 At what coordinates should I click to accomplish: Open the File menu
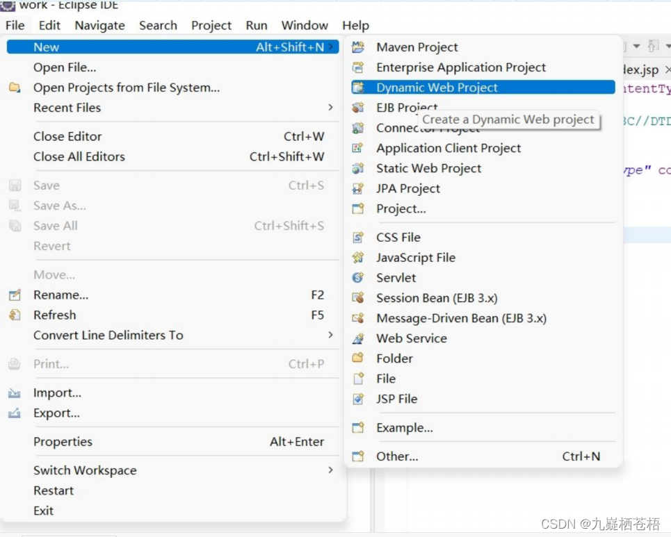click(x=15, y=26)
